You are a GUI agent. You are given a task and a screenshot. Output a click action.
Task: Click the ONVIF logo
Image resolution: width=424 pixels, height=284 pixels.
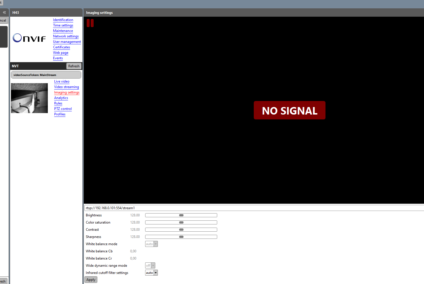29,38
